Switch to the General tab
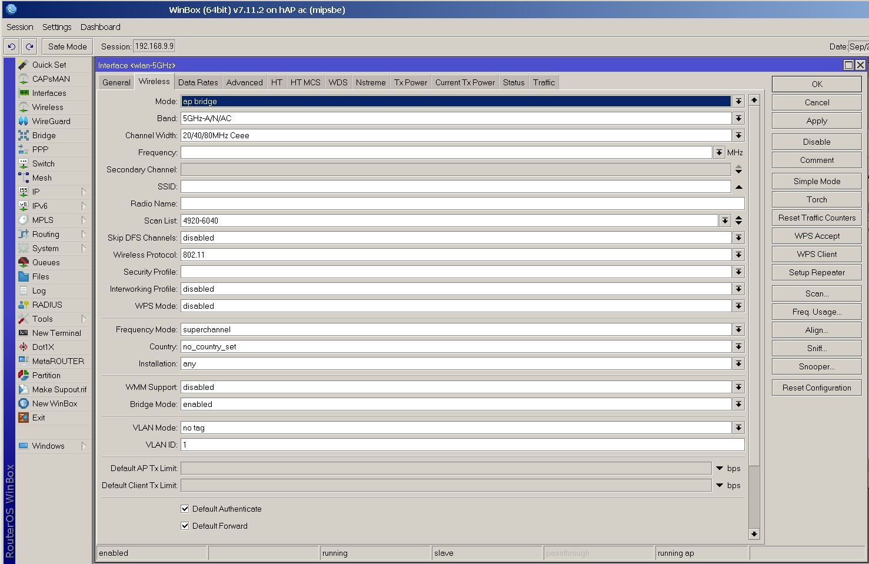 pos(116,82)
